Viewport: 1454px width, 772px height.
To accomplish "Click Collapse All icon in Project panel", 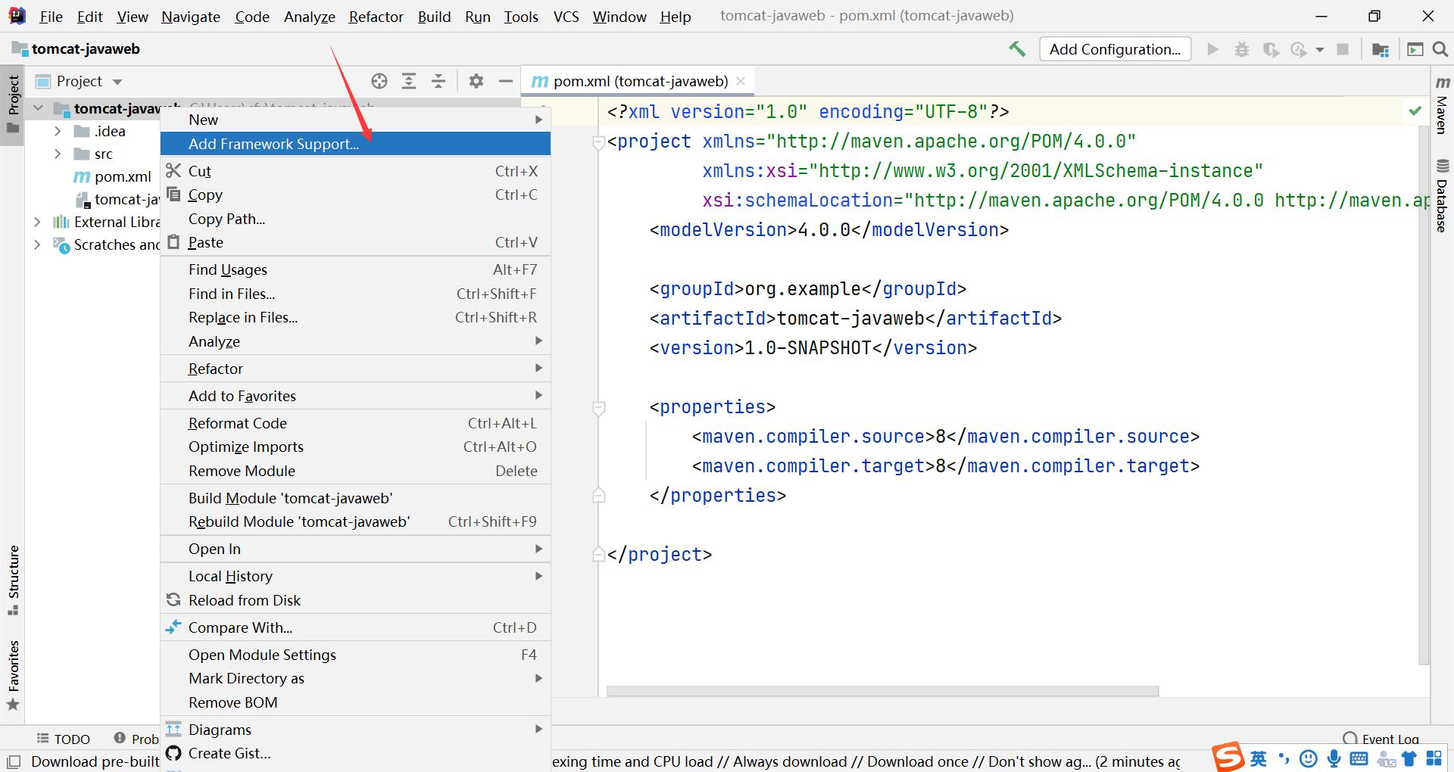I will [x=438, y=81].
